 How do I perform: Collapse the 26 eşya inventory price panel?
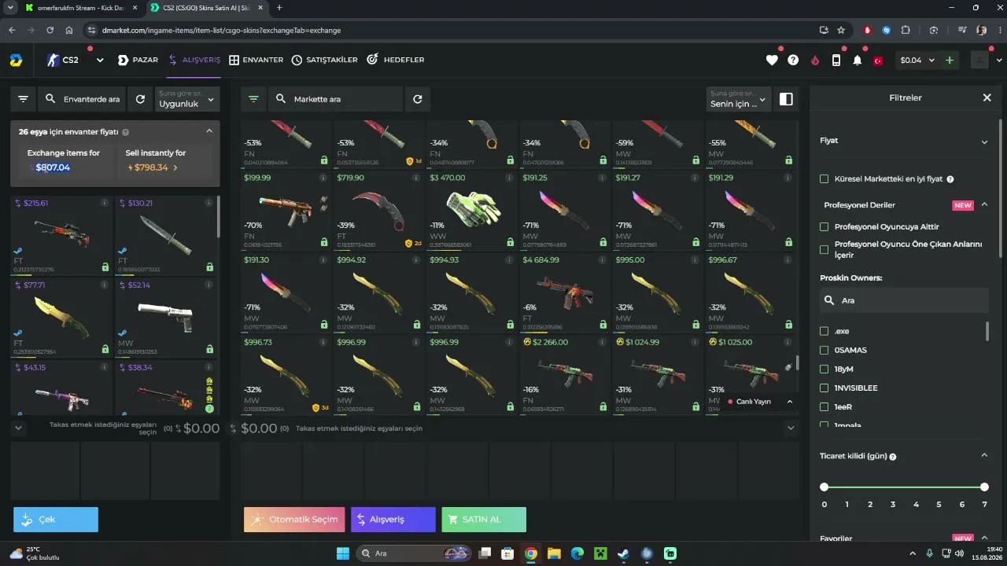(x=209, y=131)
